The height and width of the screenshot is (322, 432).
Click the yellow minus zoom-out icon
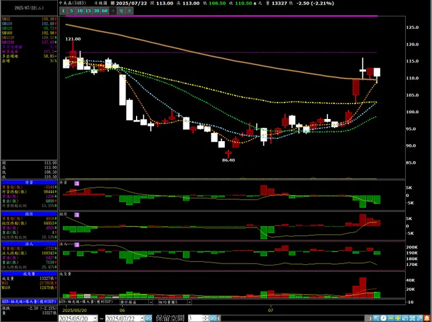point(391,318)
